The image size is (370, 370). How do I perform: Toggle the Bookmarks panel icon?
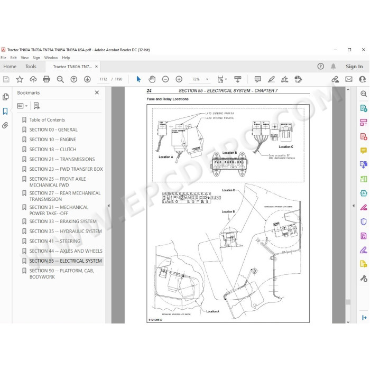(5, 111)
